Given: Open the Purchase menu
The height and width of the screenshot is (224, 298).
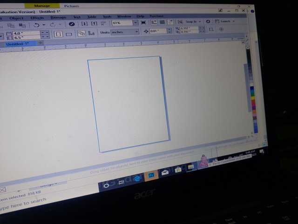Looking at the screenshot, I should pos(156,16).
